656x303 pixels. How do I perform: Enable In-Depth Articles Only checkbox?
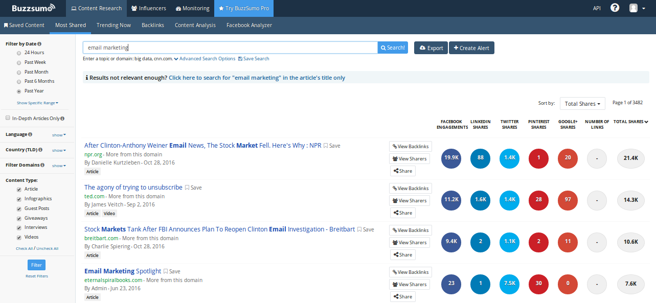8,118
